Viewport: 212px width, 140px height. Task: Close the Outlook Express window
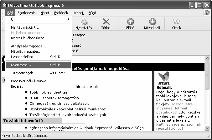pos(207,5)
